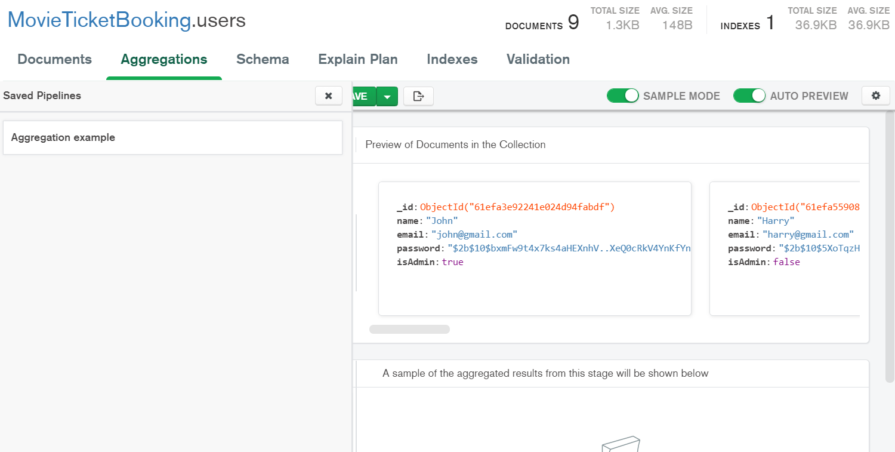
Task: Click the 1.3KB total size value
Action: coord(623,25)
